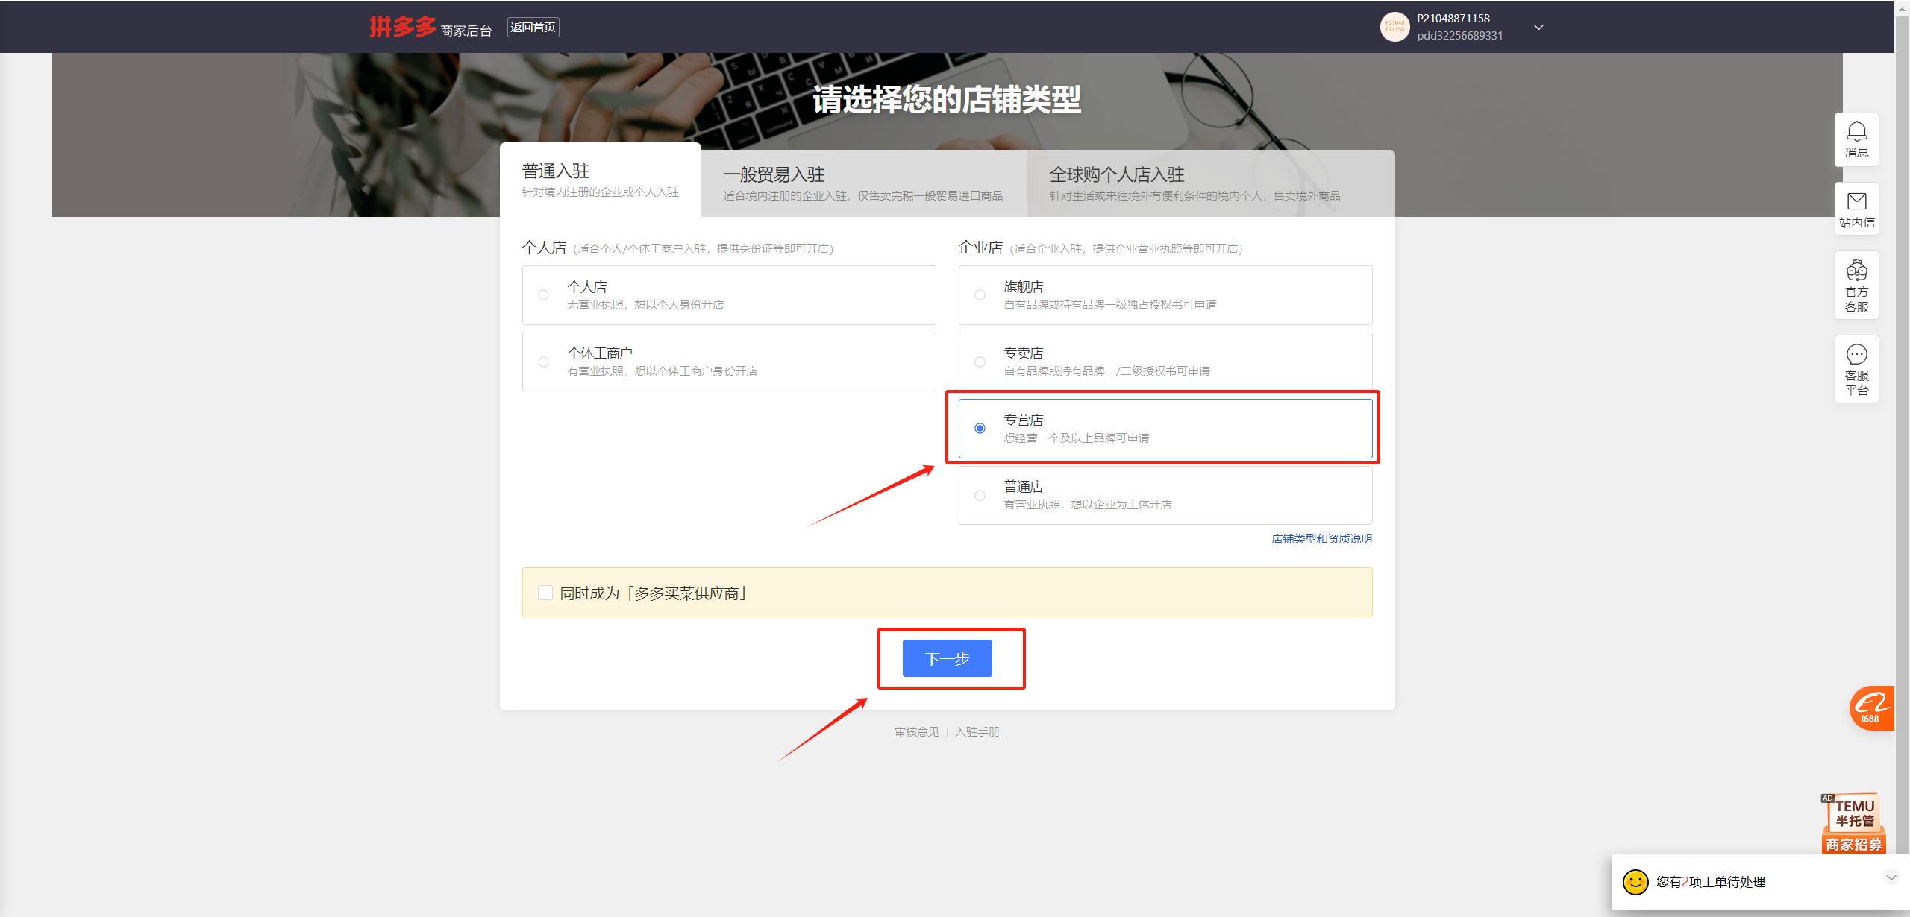Open the 店铺类型和资质说明 link
Image resolution: width=1910 pixels, height=917 pixels.
point(1321,538)
